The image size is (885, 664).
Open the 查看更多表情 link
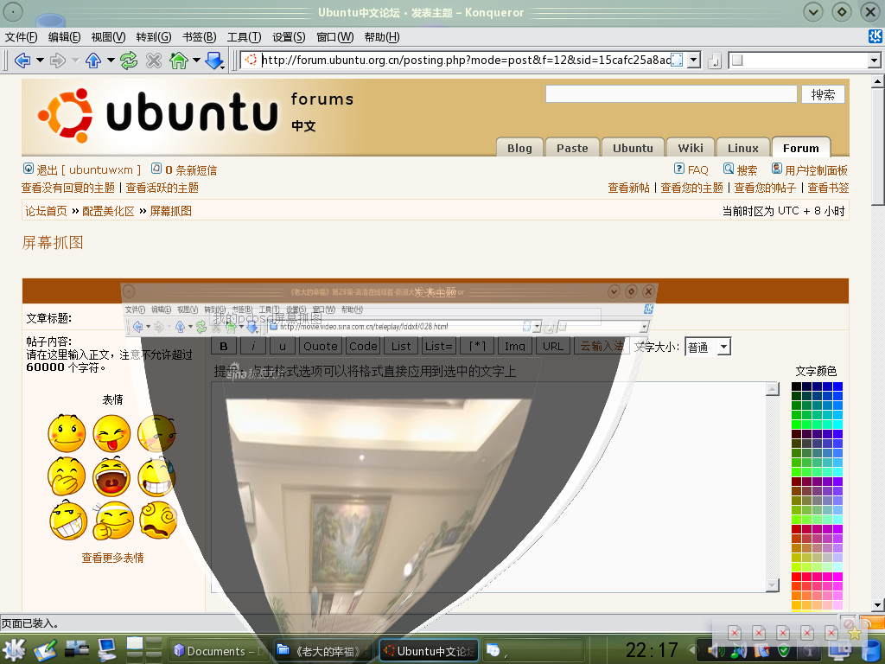pos(112,558)
